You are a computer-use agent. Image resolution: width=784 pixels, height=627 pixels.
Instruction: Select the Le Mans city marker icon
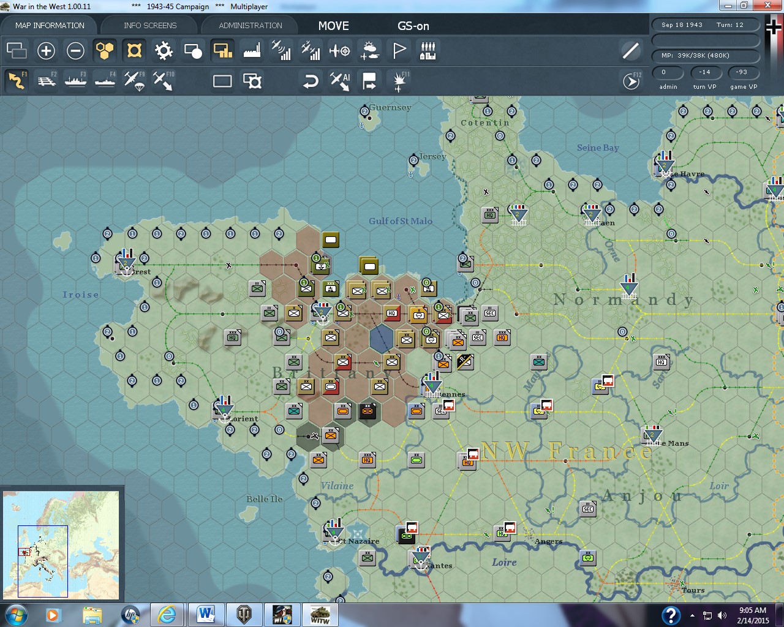coord(652,435)
